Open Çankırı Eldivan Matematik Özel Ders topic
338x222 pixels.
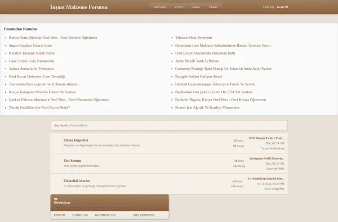tap(59, 99)
